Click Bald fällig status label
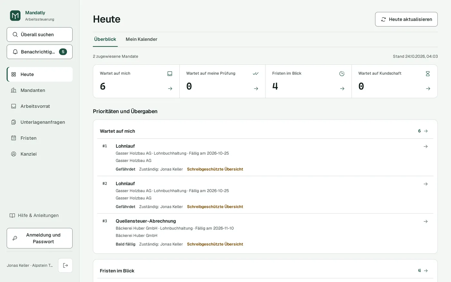451x282 pixels. pyautogui.click(x=126, y=244)
